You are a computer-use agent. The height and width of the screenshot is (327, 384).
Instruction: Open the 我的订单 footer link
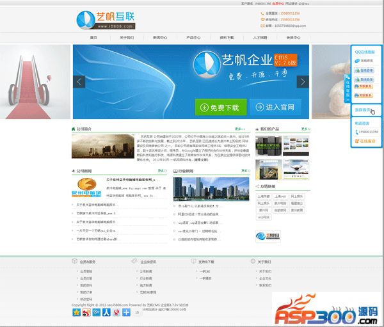[86, 292]
